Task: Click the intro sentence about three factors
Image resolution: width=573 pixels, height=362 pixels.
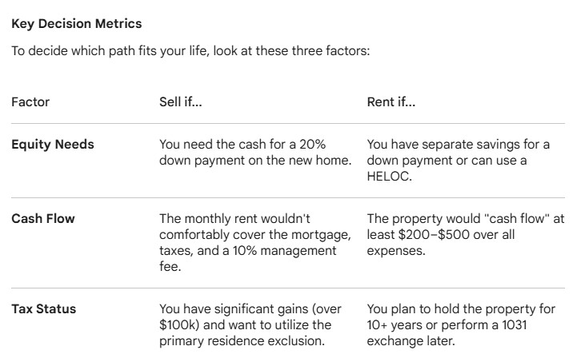Action: 190,52
